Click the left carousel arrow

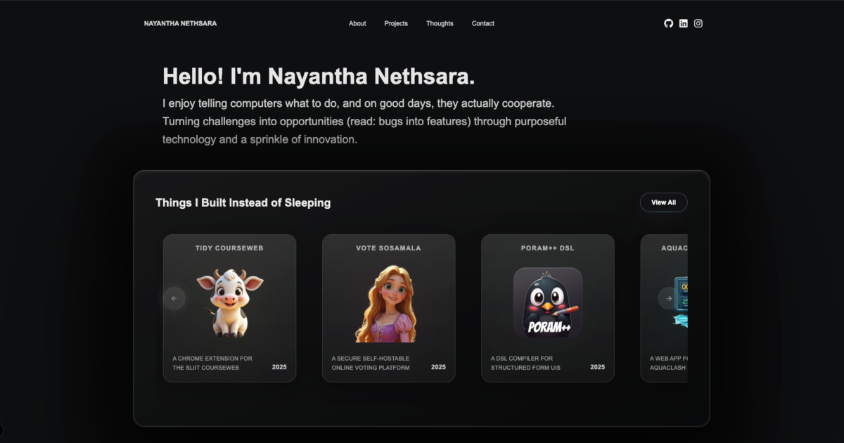pos(174,298)
